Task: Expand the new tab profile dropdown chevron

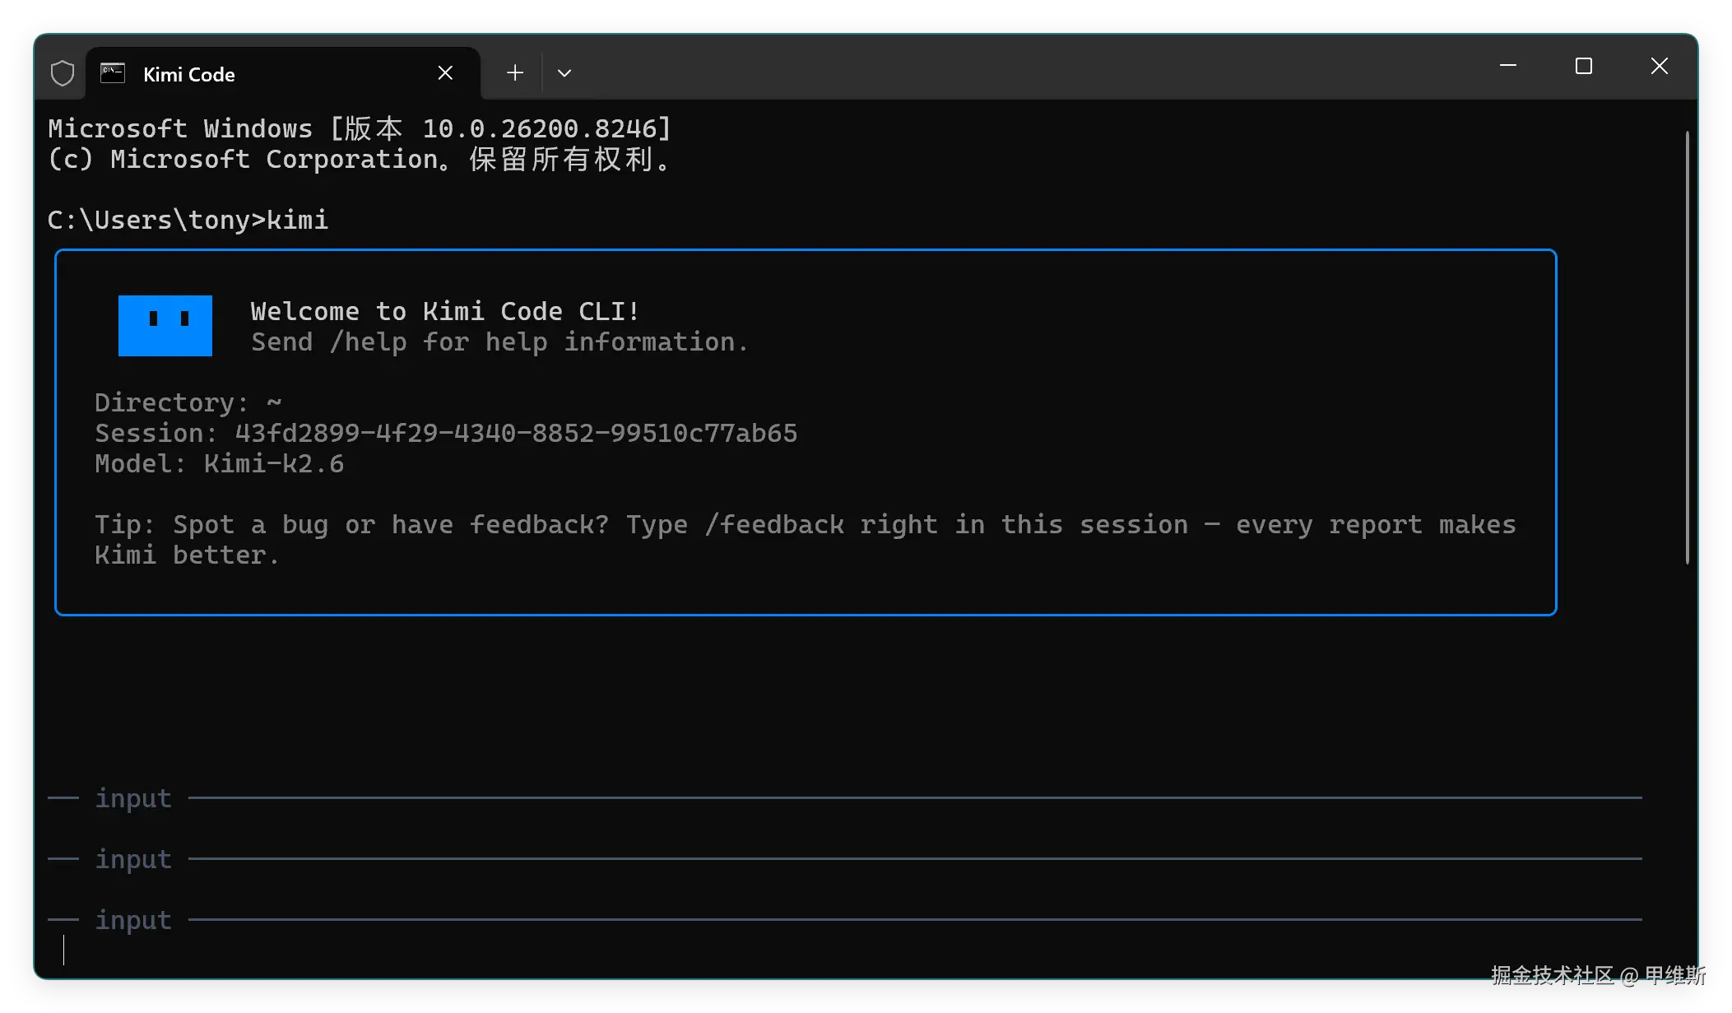Action: tap(564, 73)
